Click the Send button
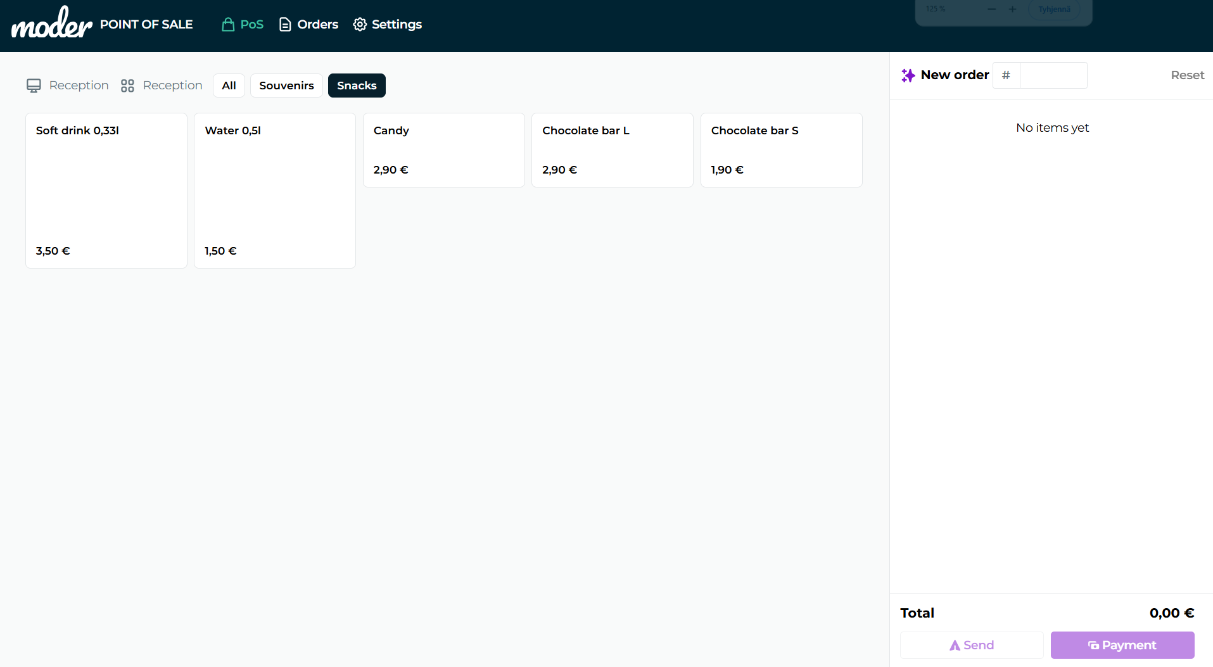Image resolution: width=1213 pixels, height=667 pixels. (972, 645)
